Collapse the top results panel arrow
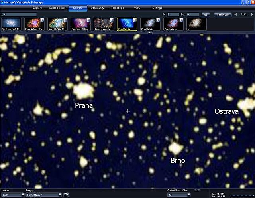The height and width of the screenshot is (198, 255). 150,33
